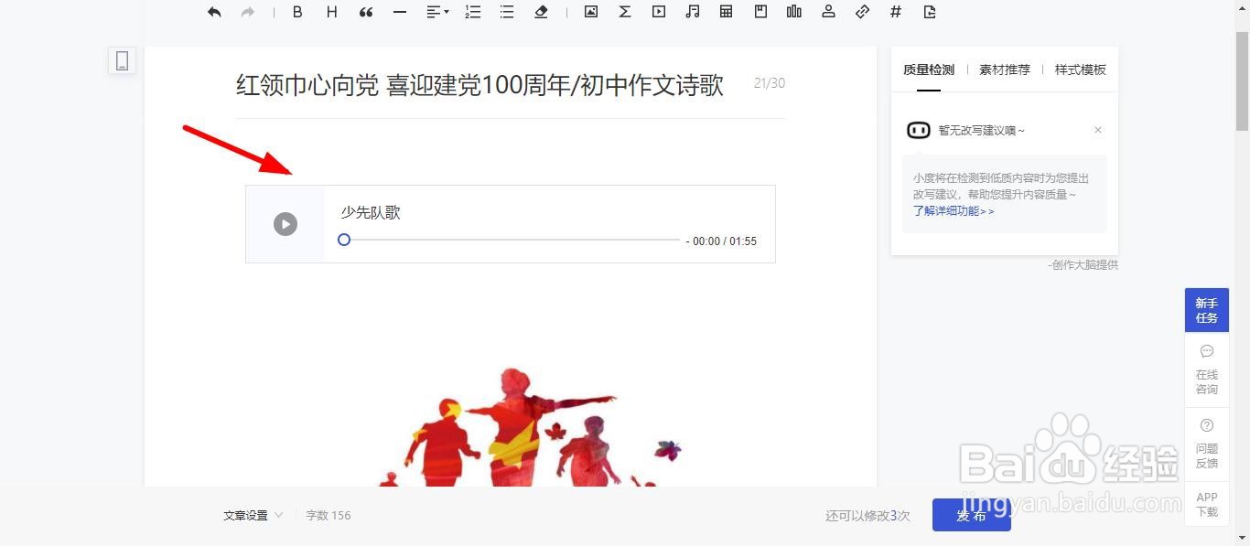Image resolution: width=1250 pixels, height=546 pixels.
Task: Add a music clip using the note icon
Action: click(x=692, y=12)
